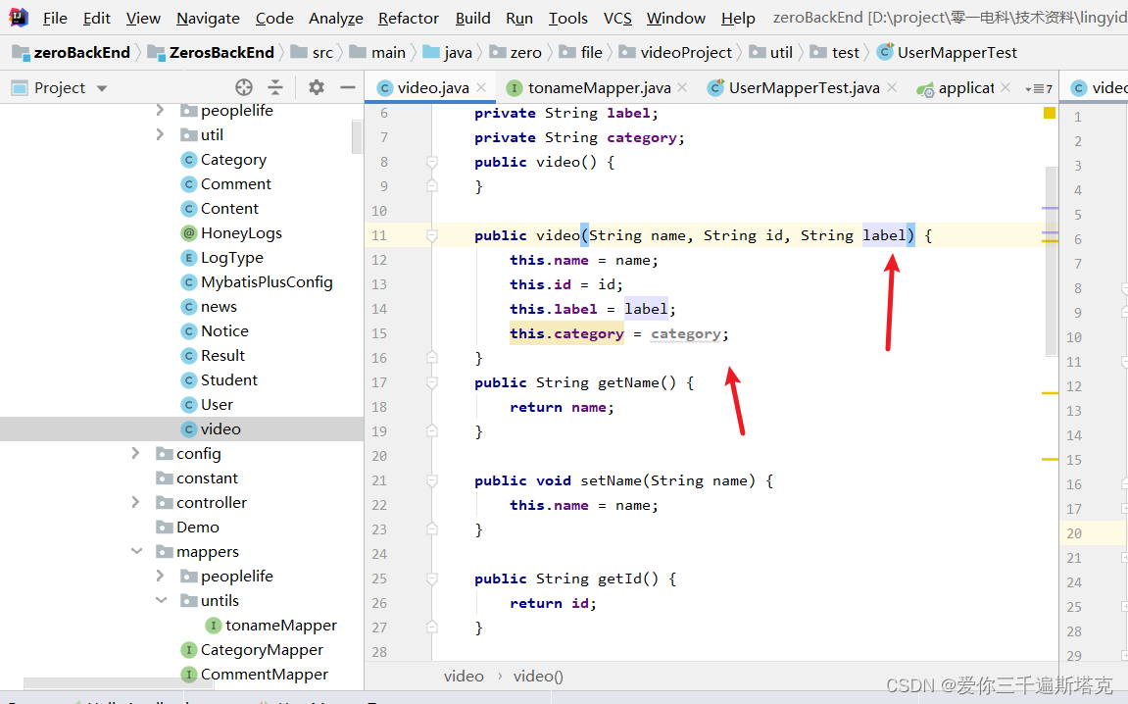Screen dimensions: 1128x704
Task: Click the Spring Boot leaf icon on applicat tab
Action: [x=923, y=87]
